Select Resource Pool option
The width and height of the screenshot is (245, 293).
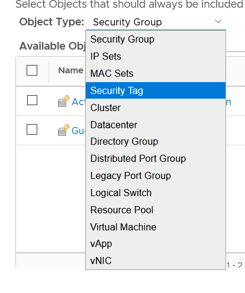[156, 210]
